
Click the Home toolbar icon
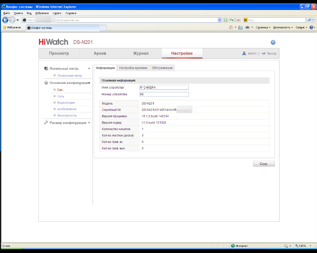(x=231, y=27)
